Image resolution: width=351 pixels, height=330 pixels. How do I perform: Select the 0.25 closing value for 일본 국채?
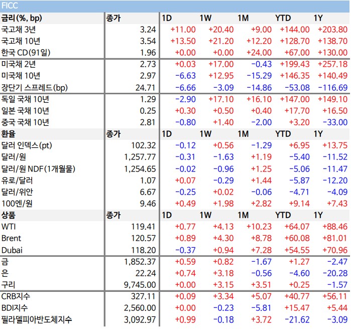pyautogui.click(x=148, y=111)
